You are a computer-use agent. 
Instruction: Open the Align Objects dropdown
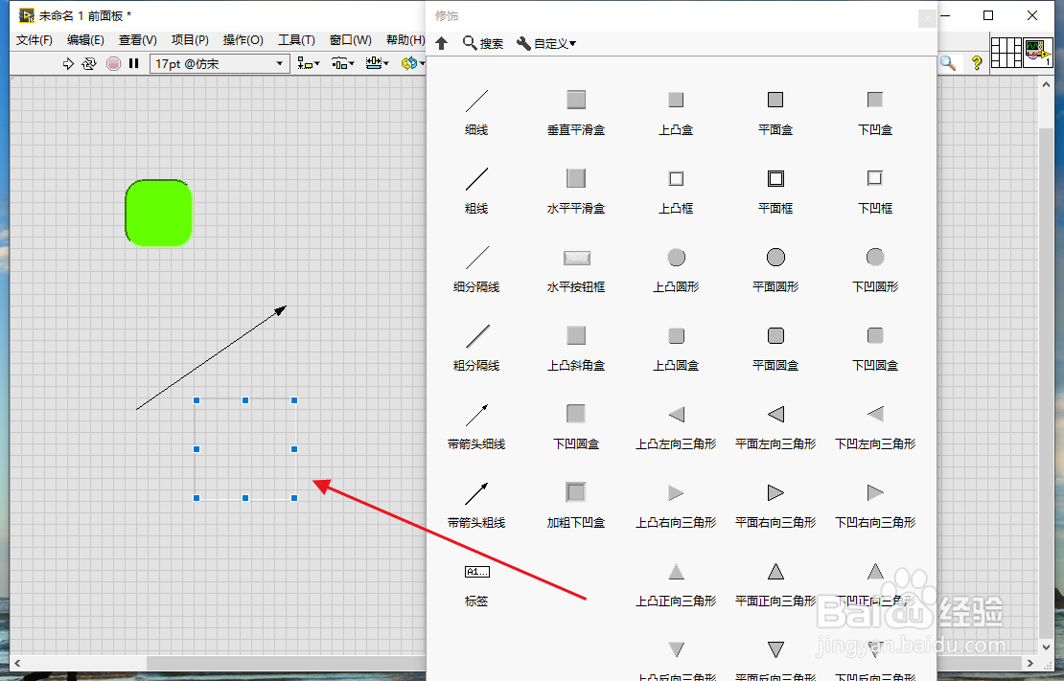309,64
